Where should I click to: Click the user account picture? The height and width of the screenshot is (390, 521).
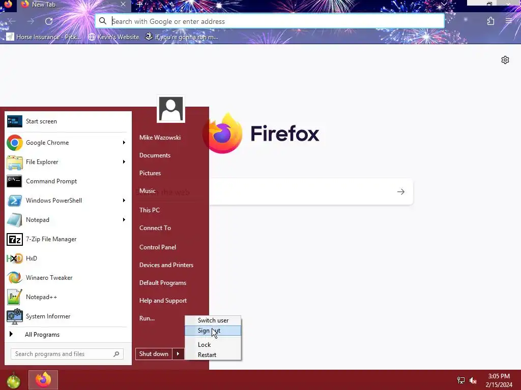point(171,109)
